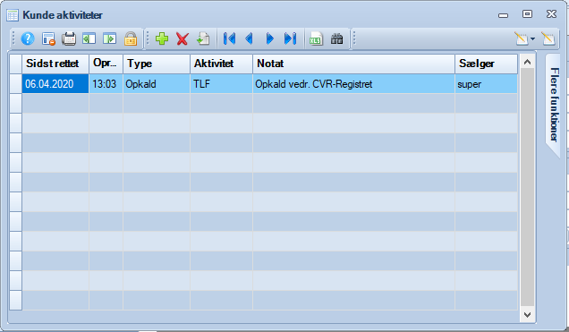This screenshot has height=332, width=569.
Task: Open the Flere funktioner side tab
Action: point(553,106)
